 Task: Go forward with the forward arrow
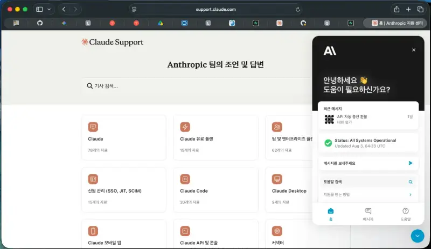tap(75, 9)
